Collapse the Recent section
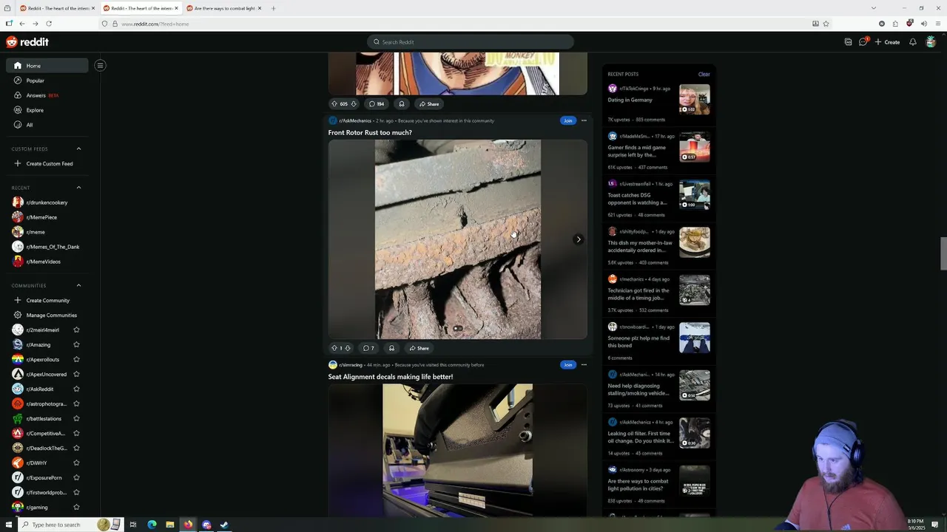The image size is (947, 532). [78, 188]
